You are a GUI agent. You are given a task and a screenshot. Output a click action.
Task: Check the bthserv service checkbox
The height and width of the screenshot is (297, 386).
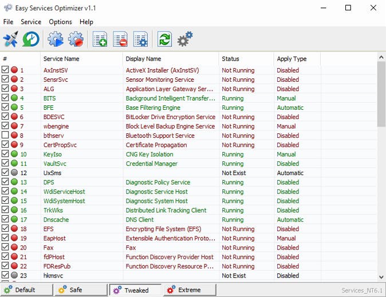pos(5,135)
